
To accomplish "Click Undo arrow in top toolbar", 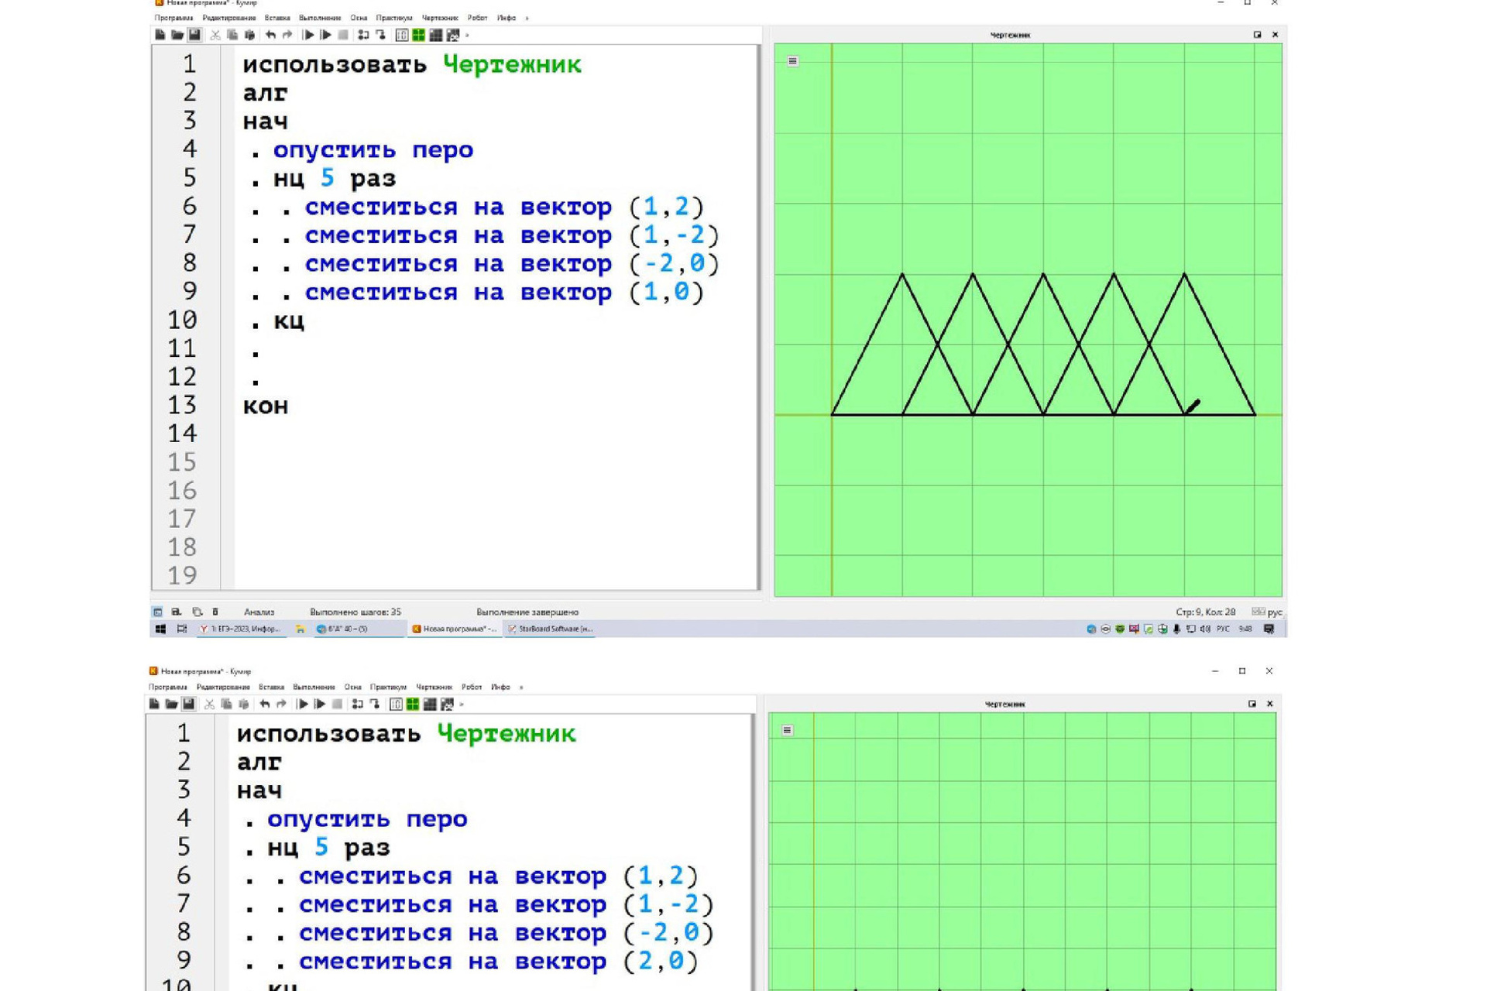I will 270,35.
